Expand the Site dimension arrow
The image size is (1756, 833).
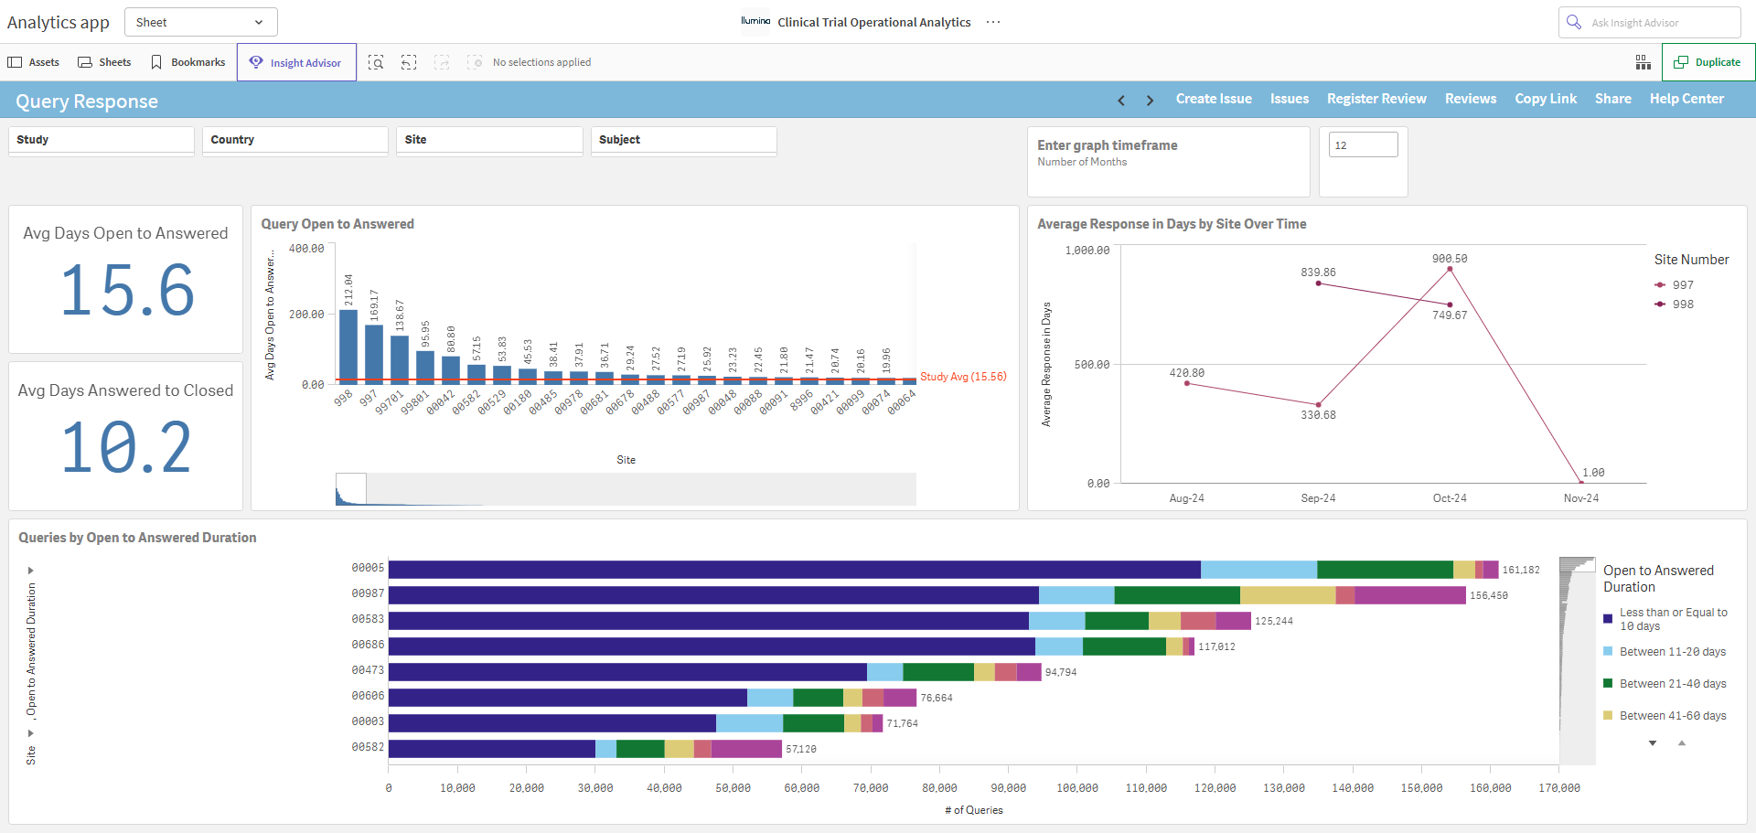click(30, 733)
